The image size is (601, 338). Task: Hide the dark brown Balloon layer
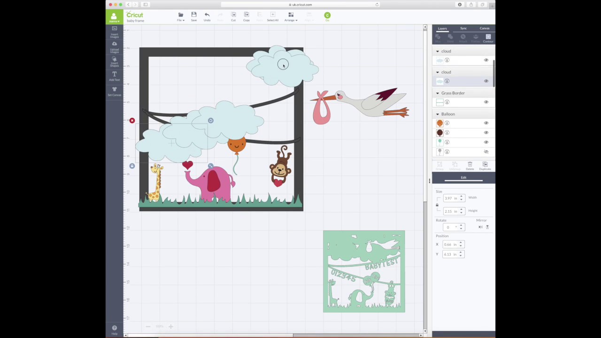point(486,132)
